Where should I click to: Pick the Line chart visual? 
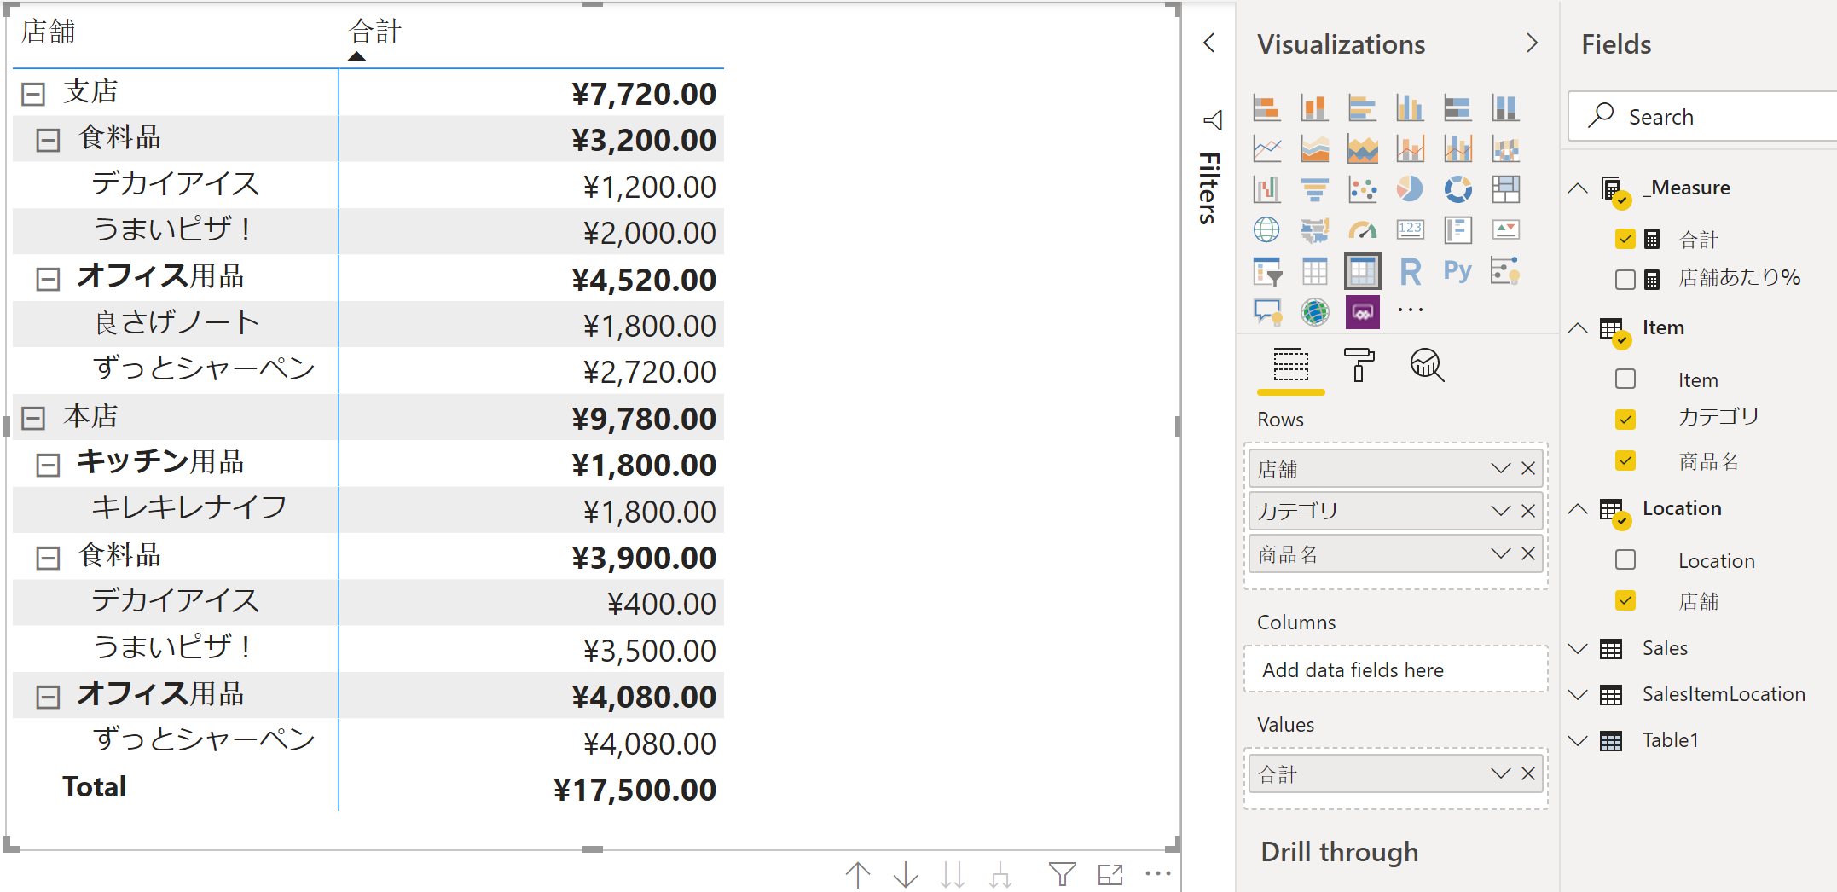[x=1266, y=149]
